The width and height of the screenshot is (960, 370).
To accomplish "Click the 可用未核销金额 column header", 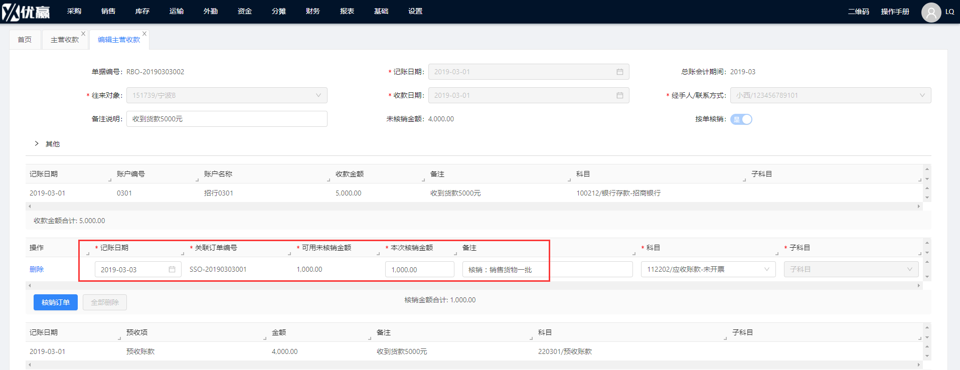I will point(327,248).
